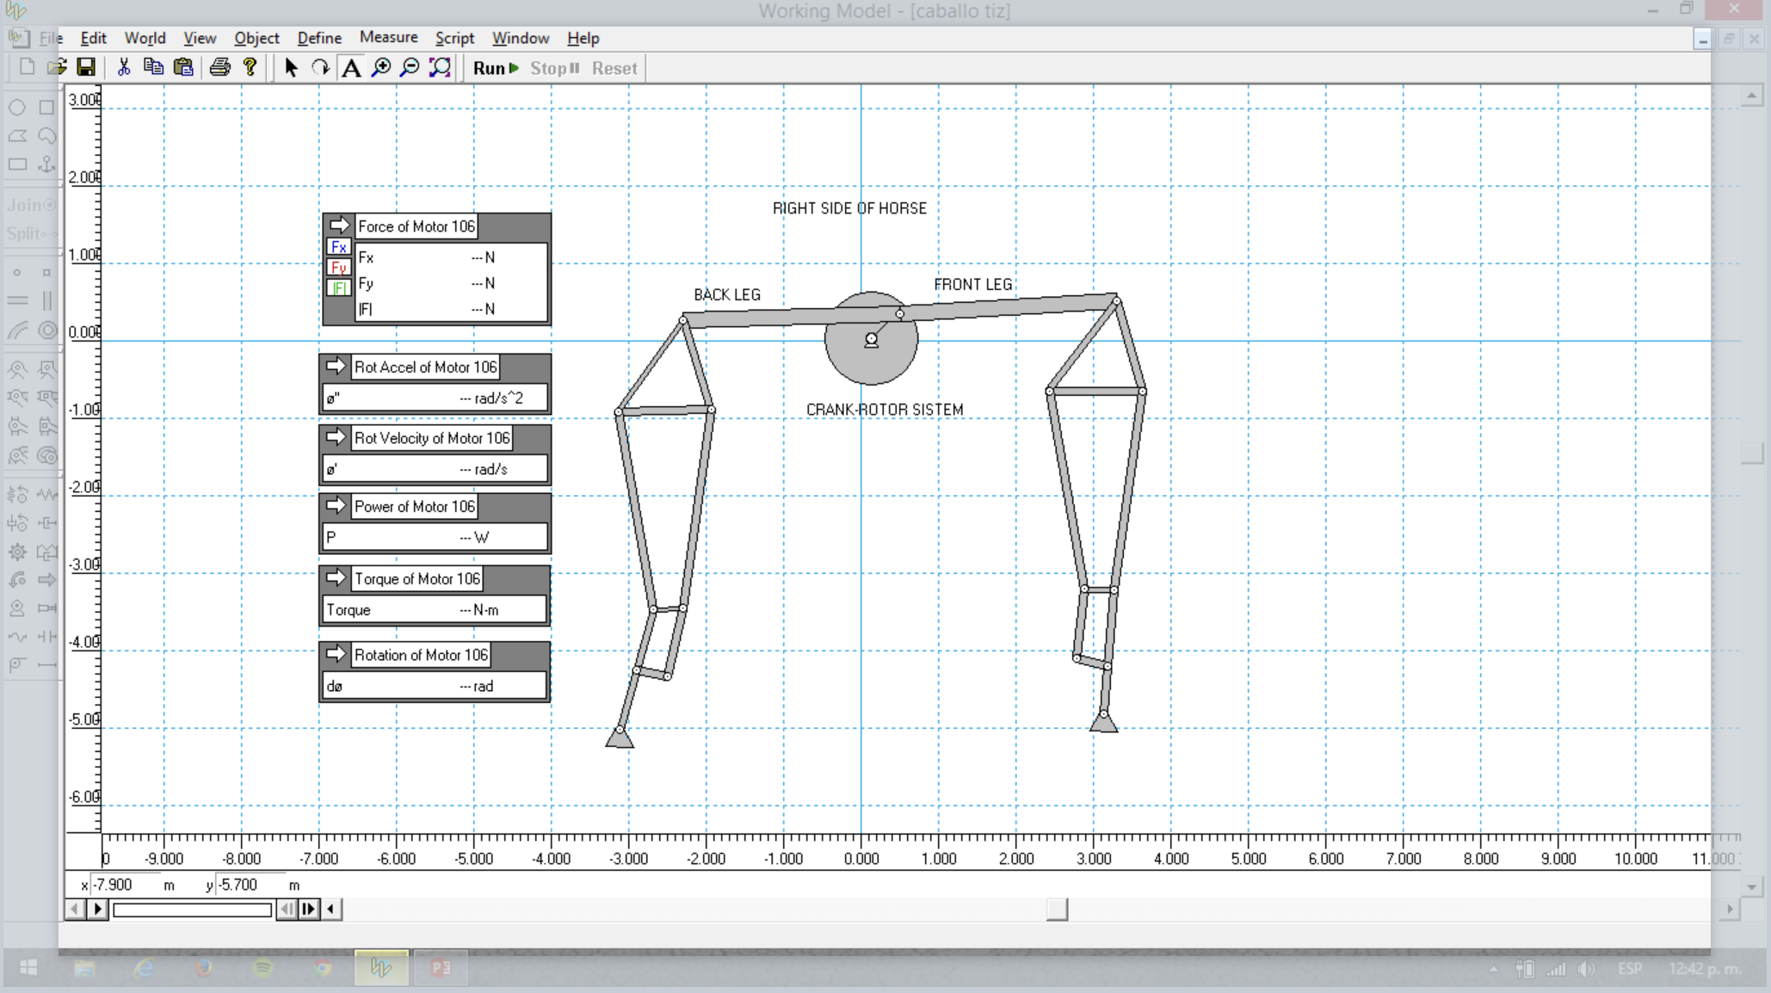The width and height of the screenshot is (1771, 993).
Task: Select the text tool A icon
Action: pyautogui.click(x=351, y=67)
